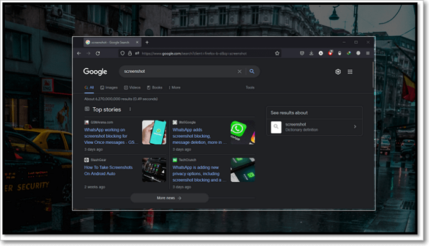Viewport: 429px width, 246px height.
Task: Switch to the Books search tab
Action: pyautogui.click(x=154, y=88)
